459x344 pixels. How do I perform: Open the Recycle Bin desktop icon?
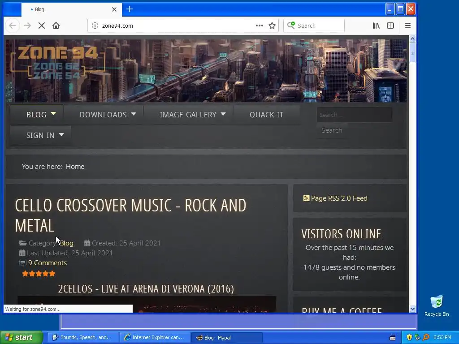pyautogui.click(x=437, y=305)
